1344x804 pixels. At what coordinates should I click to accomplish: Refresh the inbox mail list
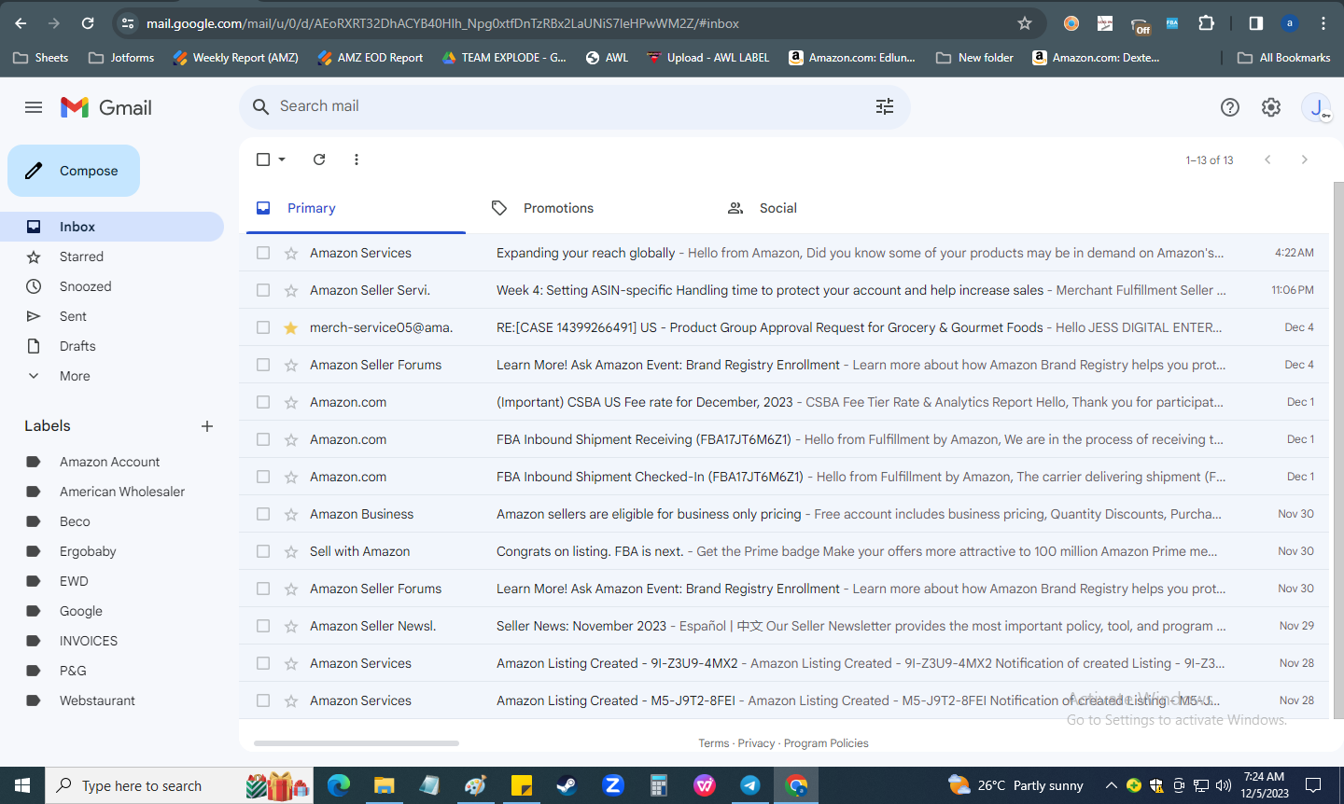[x=319, y=159]
